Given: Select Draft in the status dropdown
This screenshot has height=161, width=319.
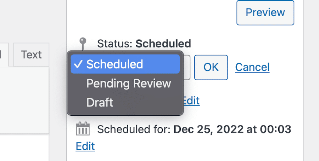Looking at the screenshot, I should coord(100,103).
